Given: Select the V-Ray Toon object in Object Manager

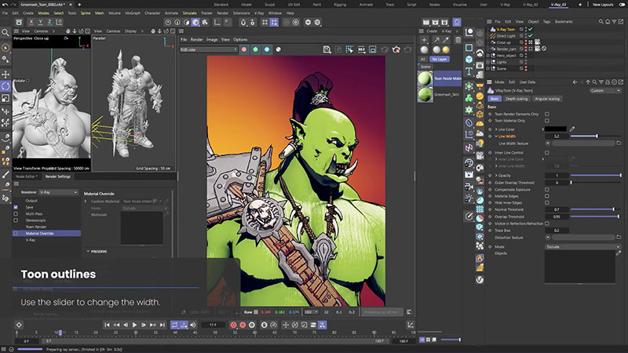Looking at the screenshot, I should pyautogui.click(x=506, y=29).
